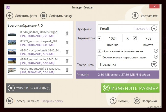Click the Add folder icon
The image size is (166, 112).
(x=44, y=16)
